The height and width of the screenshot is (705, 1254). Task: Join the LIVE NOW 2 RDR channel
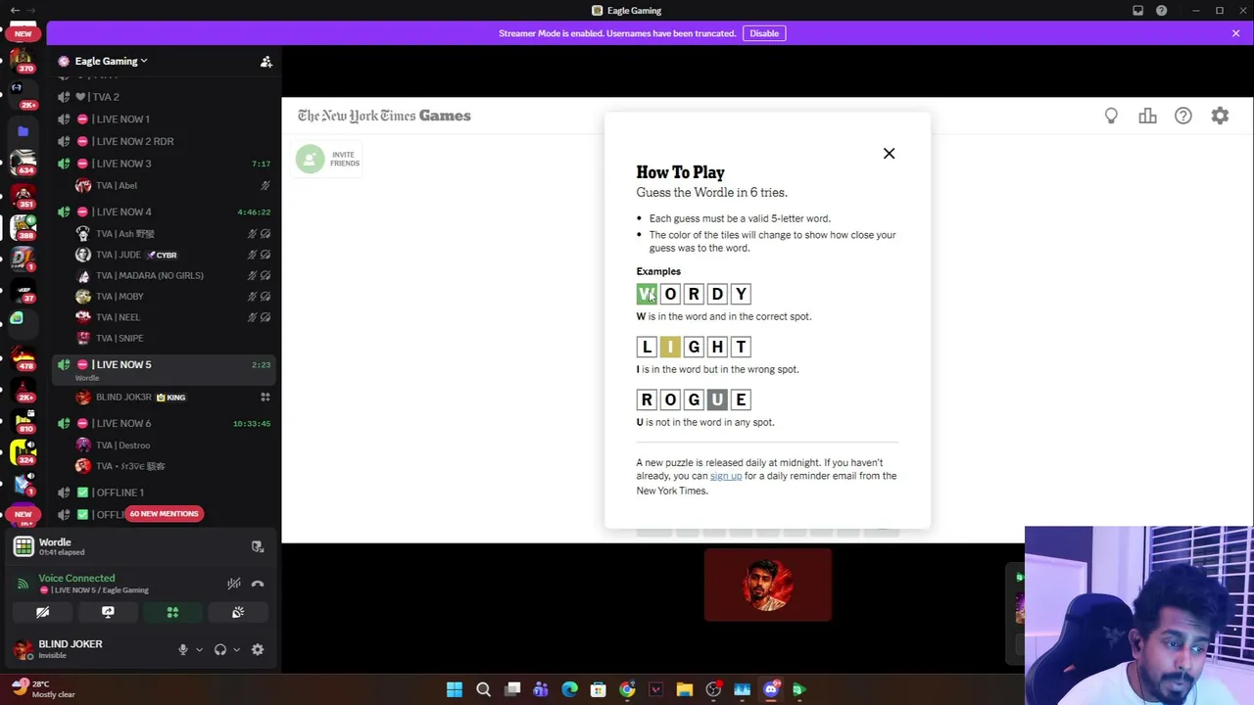click(x=163, y=141)
